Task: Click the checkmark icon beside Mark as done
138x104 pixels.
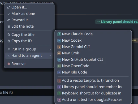Action: click(8, 14)
